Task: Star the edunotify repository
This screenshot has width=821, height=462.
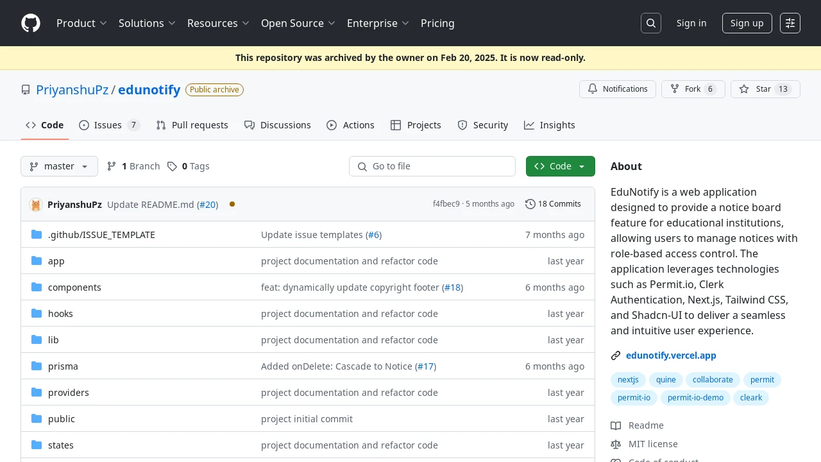Action: pyautogui.click(x=765, y=89)
